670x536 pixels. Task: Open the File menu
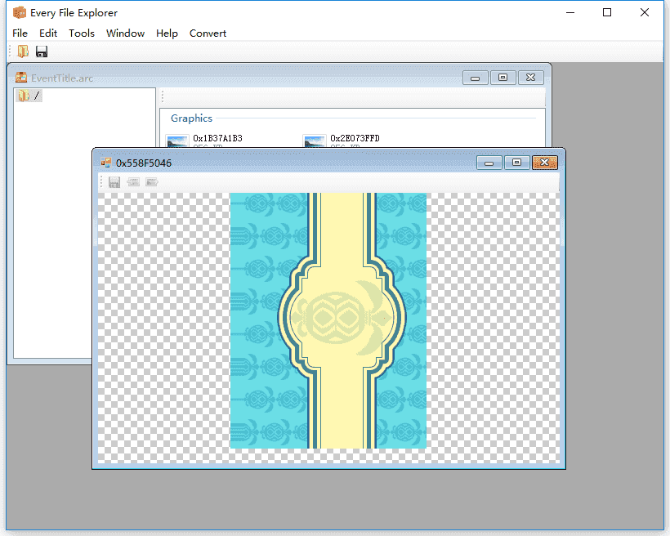[20, 33]
